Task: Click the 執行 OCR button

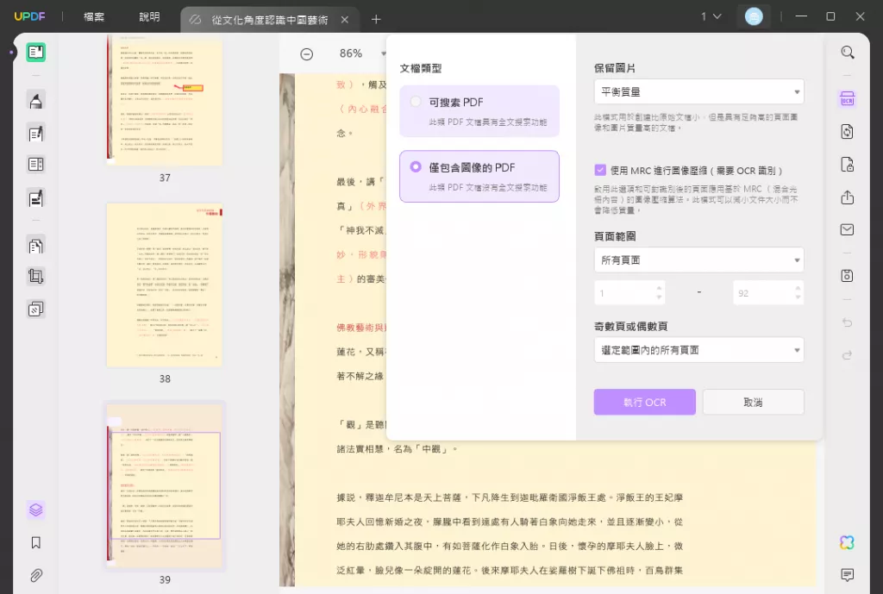Action: 645,402
